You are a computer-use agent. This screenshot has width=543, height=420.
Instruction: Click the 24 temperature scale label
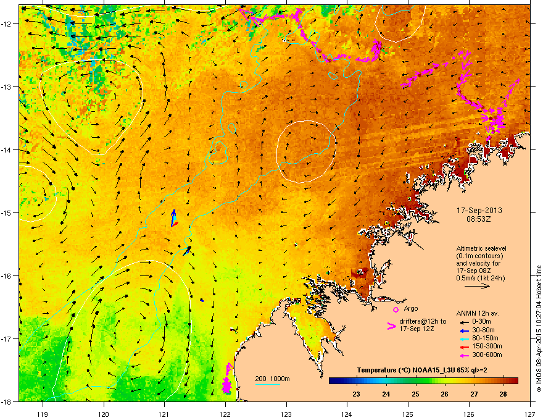point(386,394)
